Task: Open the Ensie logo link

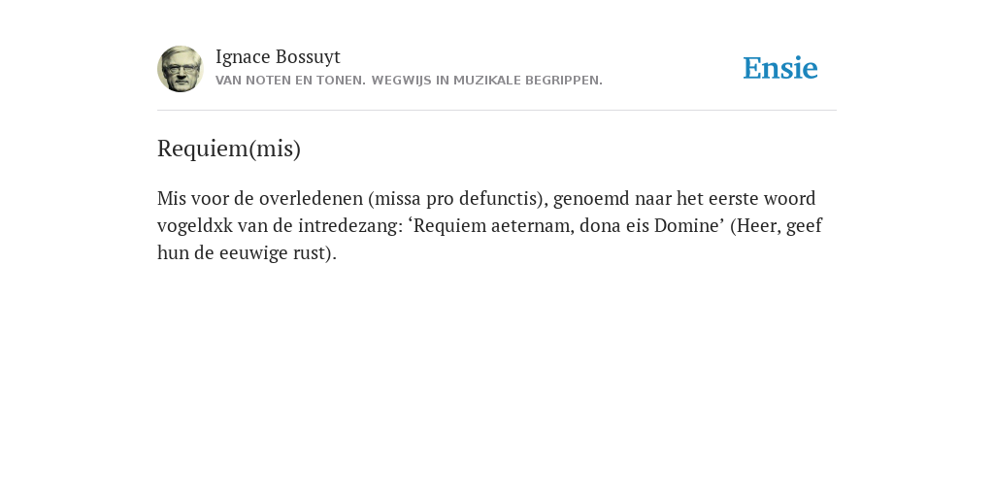Action: pos(780,68)
